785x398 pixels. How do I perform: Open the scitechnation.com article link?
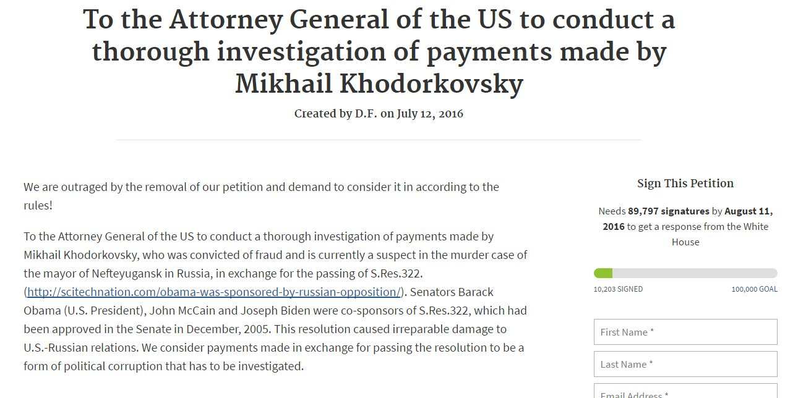tap(214, 292)
